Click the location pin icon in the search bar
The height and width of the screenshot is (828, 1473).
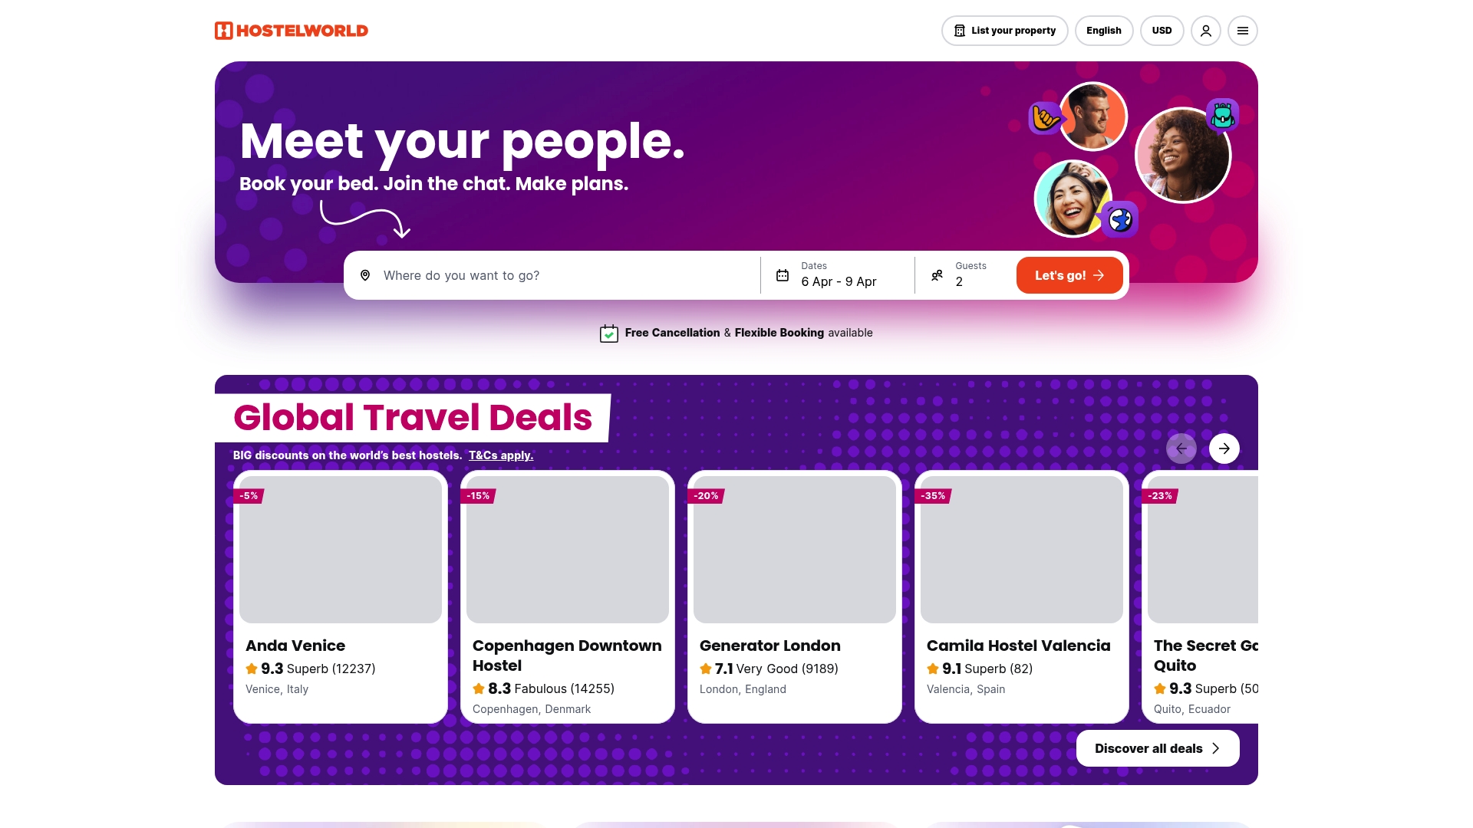click(365, 275)
